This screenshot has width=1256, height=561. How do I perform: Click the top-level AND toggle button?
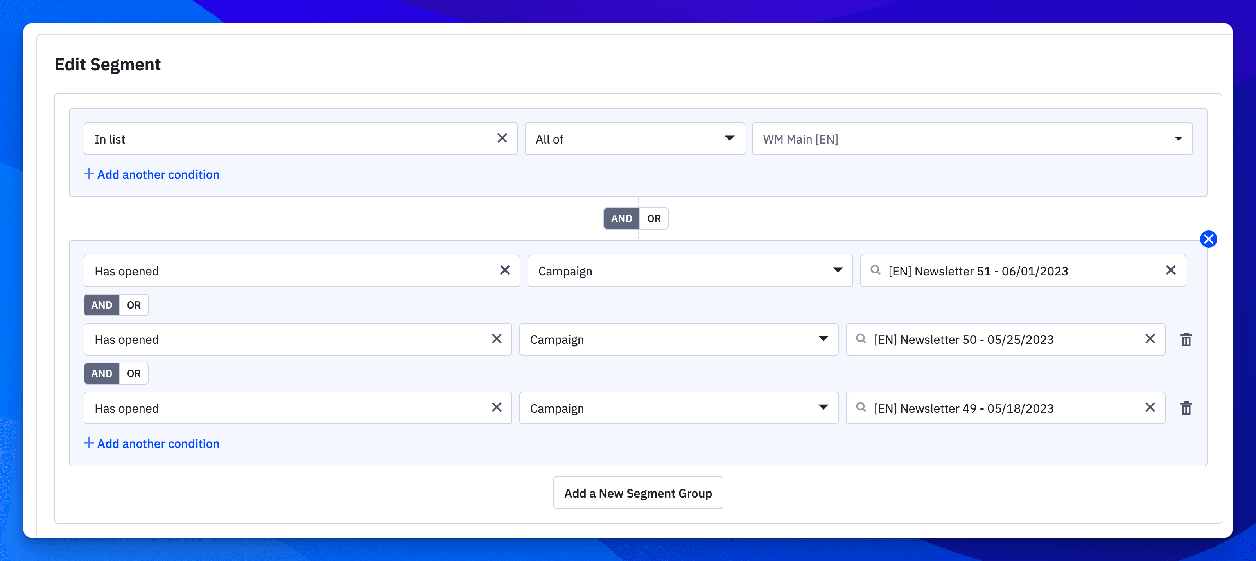coord(621,218)
